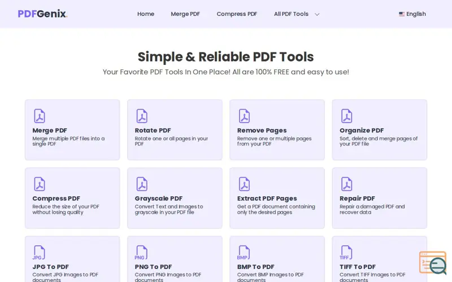
Task: Open the Rotate PDF tool title link
Action: tap(153, 130)
